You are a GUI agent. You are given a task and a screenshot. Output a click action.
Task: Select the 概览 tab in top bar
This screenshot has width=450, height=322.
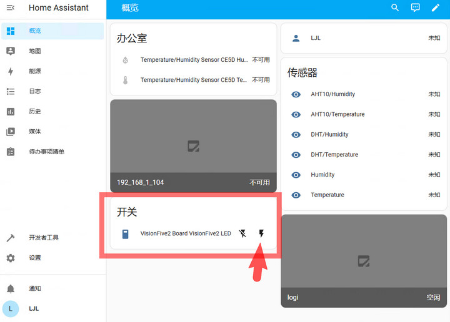pyautogui.click(x=130, y=7)
